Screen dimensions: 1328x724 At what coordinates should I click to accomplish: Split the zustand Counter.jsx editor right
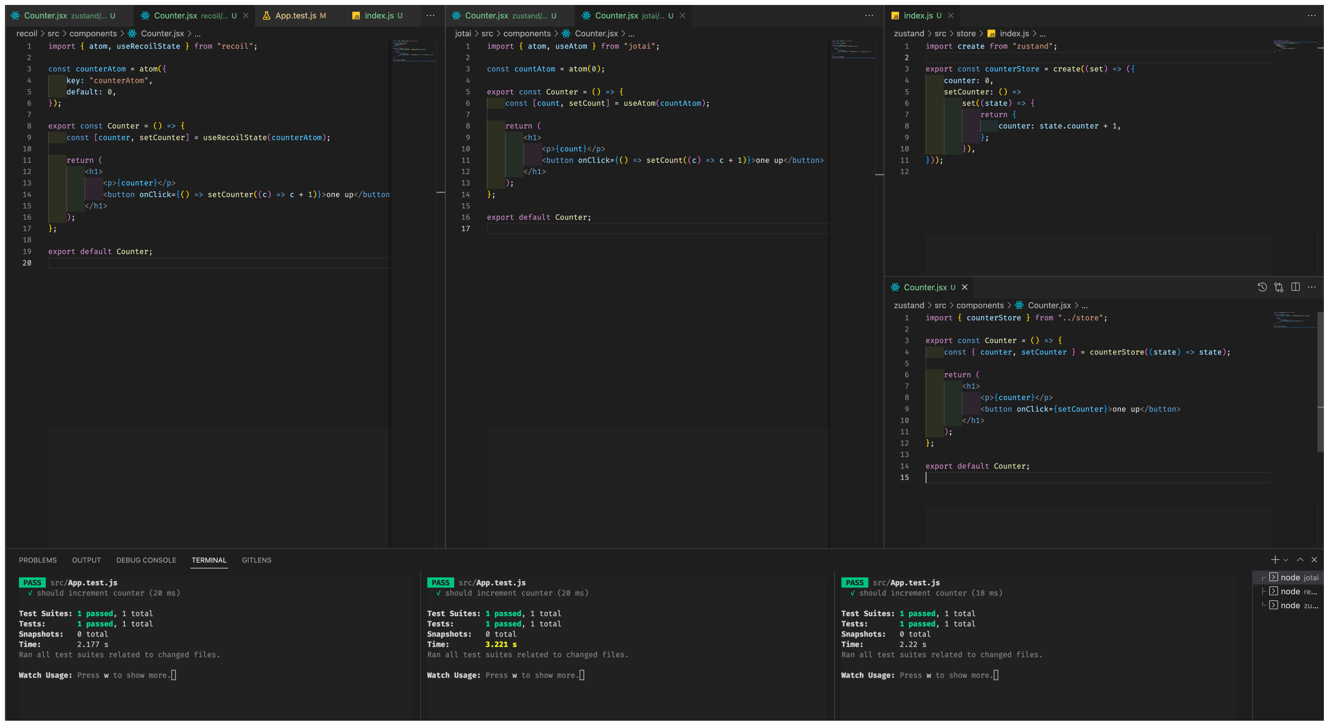tap(1295, 287)
